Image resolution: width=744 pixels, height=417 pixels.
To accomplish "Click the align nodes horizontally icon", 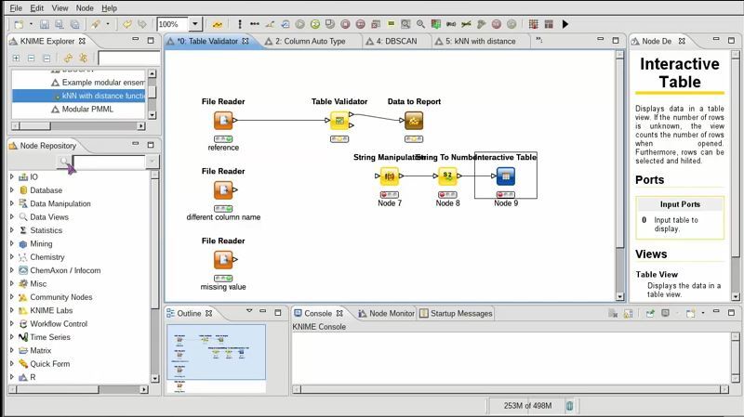I will pos(254,24).
